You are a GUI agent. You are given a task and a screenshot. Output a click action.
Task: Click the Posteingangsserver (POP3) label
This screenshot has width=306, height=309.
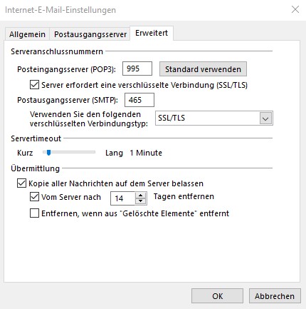tap(66, 69)
